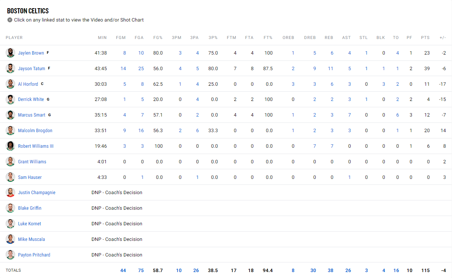Screen dimensions: 452x278
Task: Open Jaylen Brown's player page
Action: click(x=31, y=53)
